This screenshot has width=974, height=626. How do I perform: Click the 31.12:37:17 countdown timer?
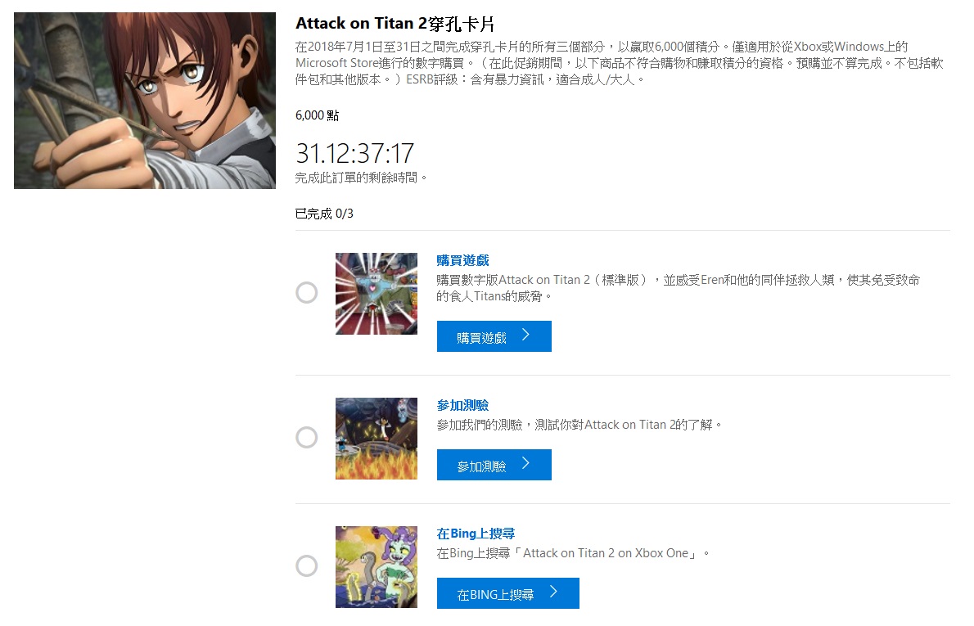354,153
